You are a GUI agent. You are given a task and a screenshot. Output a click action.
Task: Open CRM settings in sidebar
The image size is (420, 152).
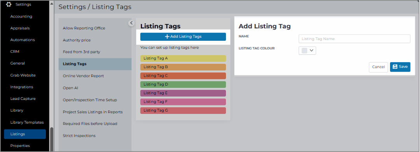click(15, 51)
